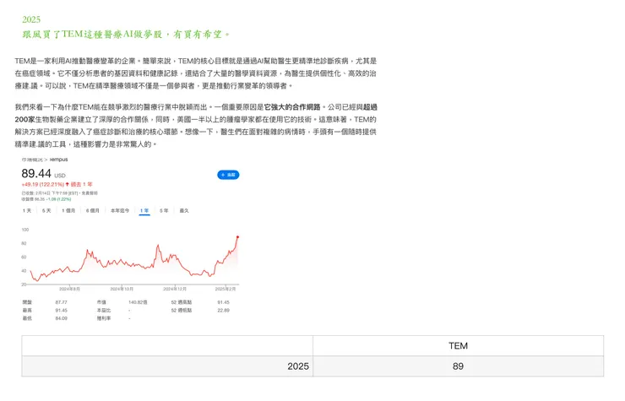Viewport: 625px width, 401px height.
Task: Click the after-hours -1.09 (1.22%) text
Action: click(x=58, y=199)
